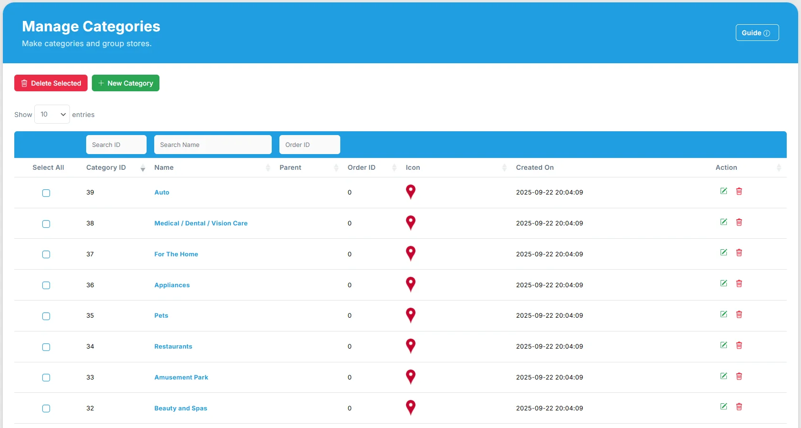Open edit for the Pets category
The image size is (801, 428).
click(723, 314)
